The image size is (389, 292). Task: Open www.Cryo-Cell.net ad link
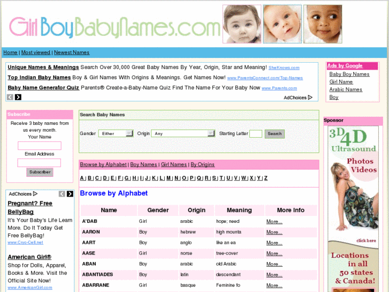click(25, 242)
